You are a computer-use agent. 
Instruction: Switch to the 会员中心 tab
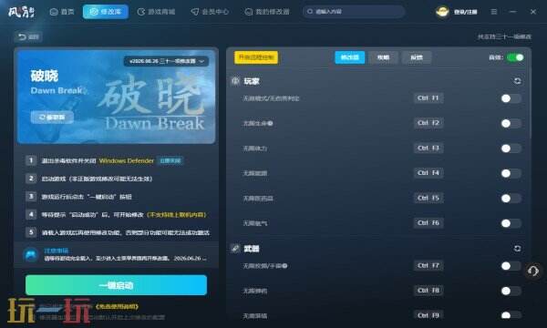tap(210, 12)
